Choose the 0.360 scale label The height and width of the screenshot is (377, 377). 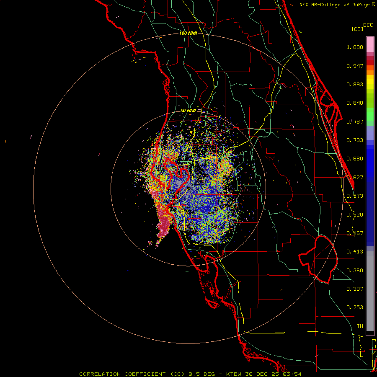click(x=355, y=271)
